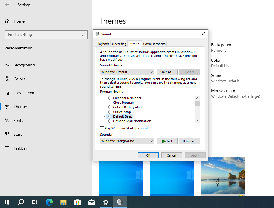Click Test to play the sound

pyautogui.click(x=167, y=141)
